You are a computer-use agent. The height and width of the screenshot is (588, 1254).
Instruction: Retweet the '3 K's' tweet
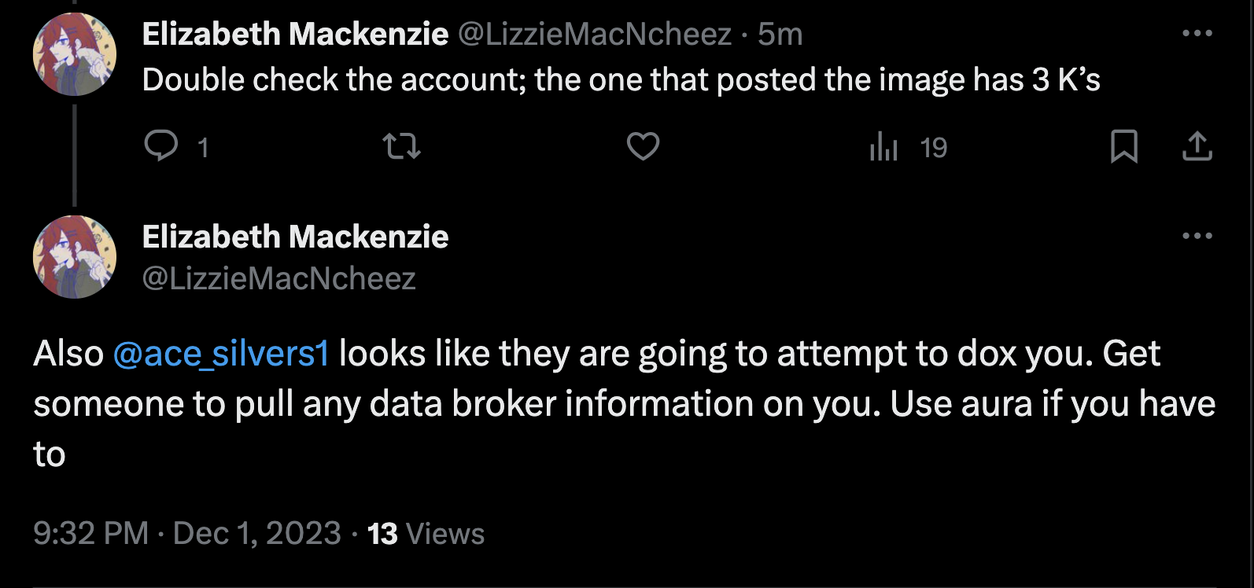(401, 146)
